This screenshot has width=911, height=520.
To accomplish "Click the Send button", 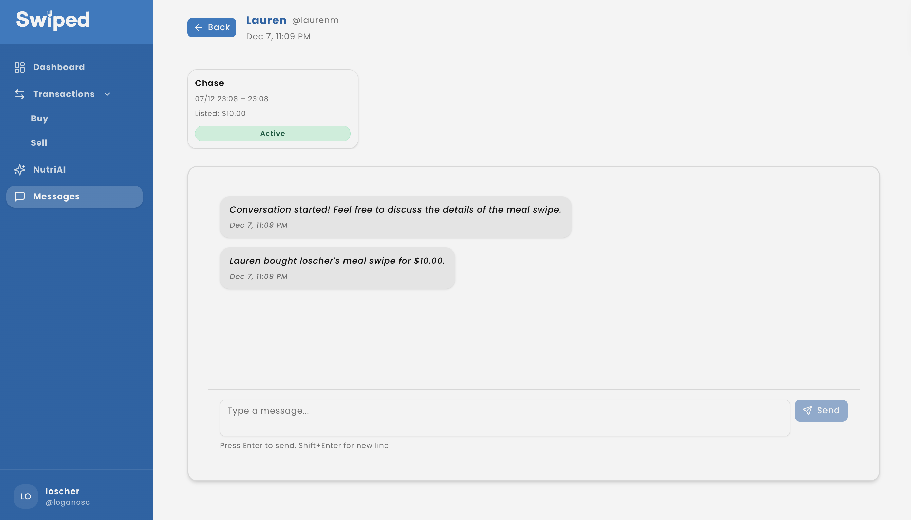I will [x=821, y=411].
